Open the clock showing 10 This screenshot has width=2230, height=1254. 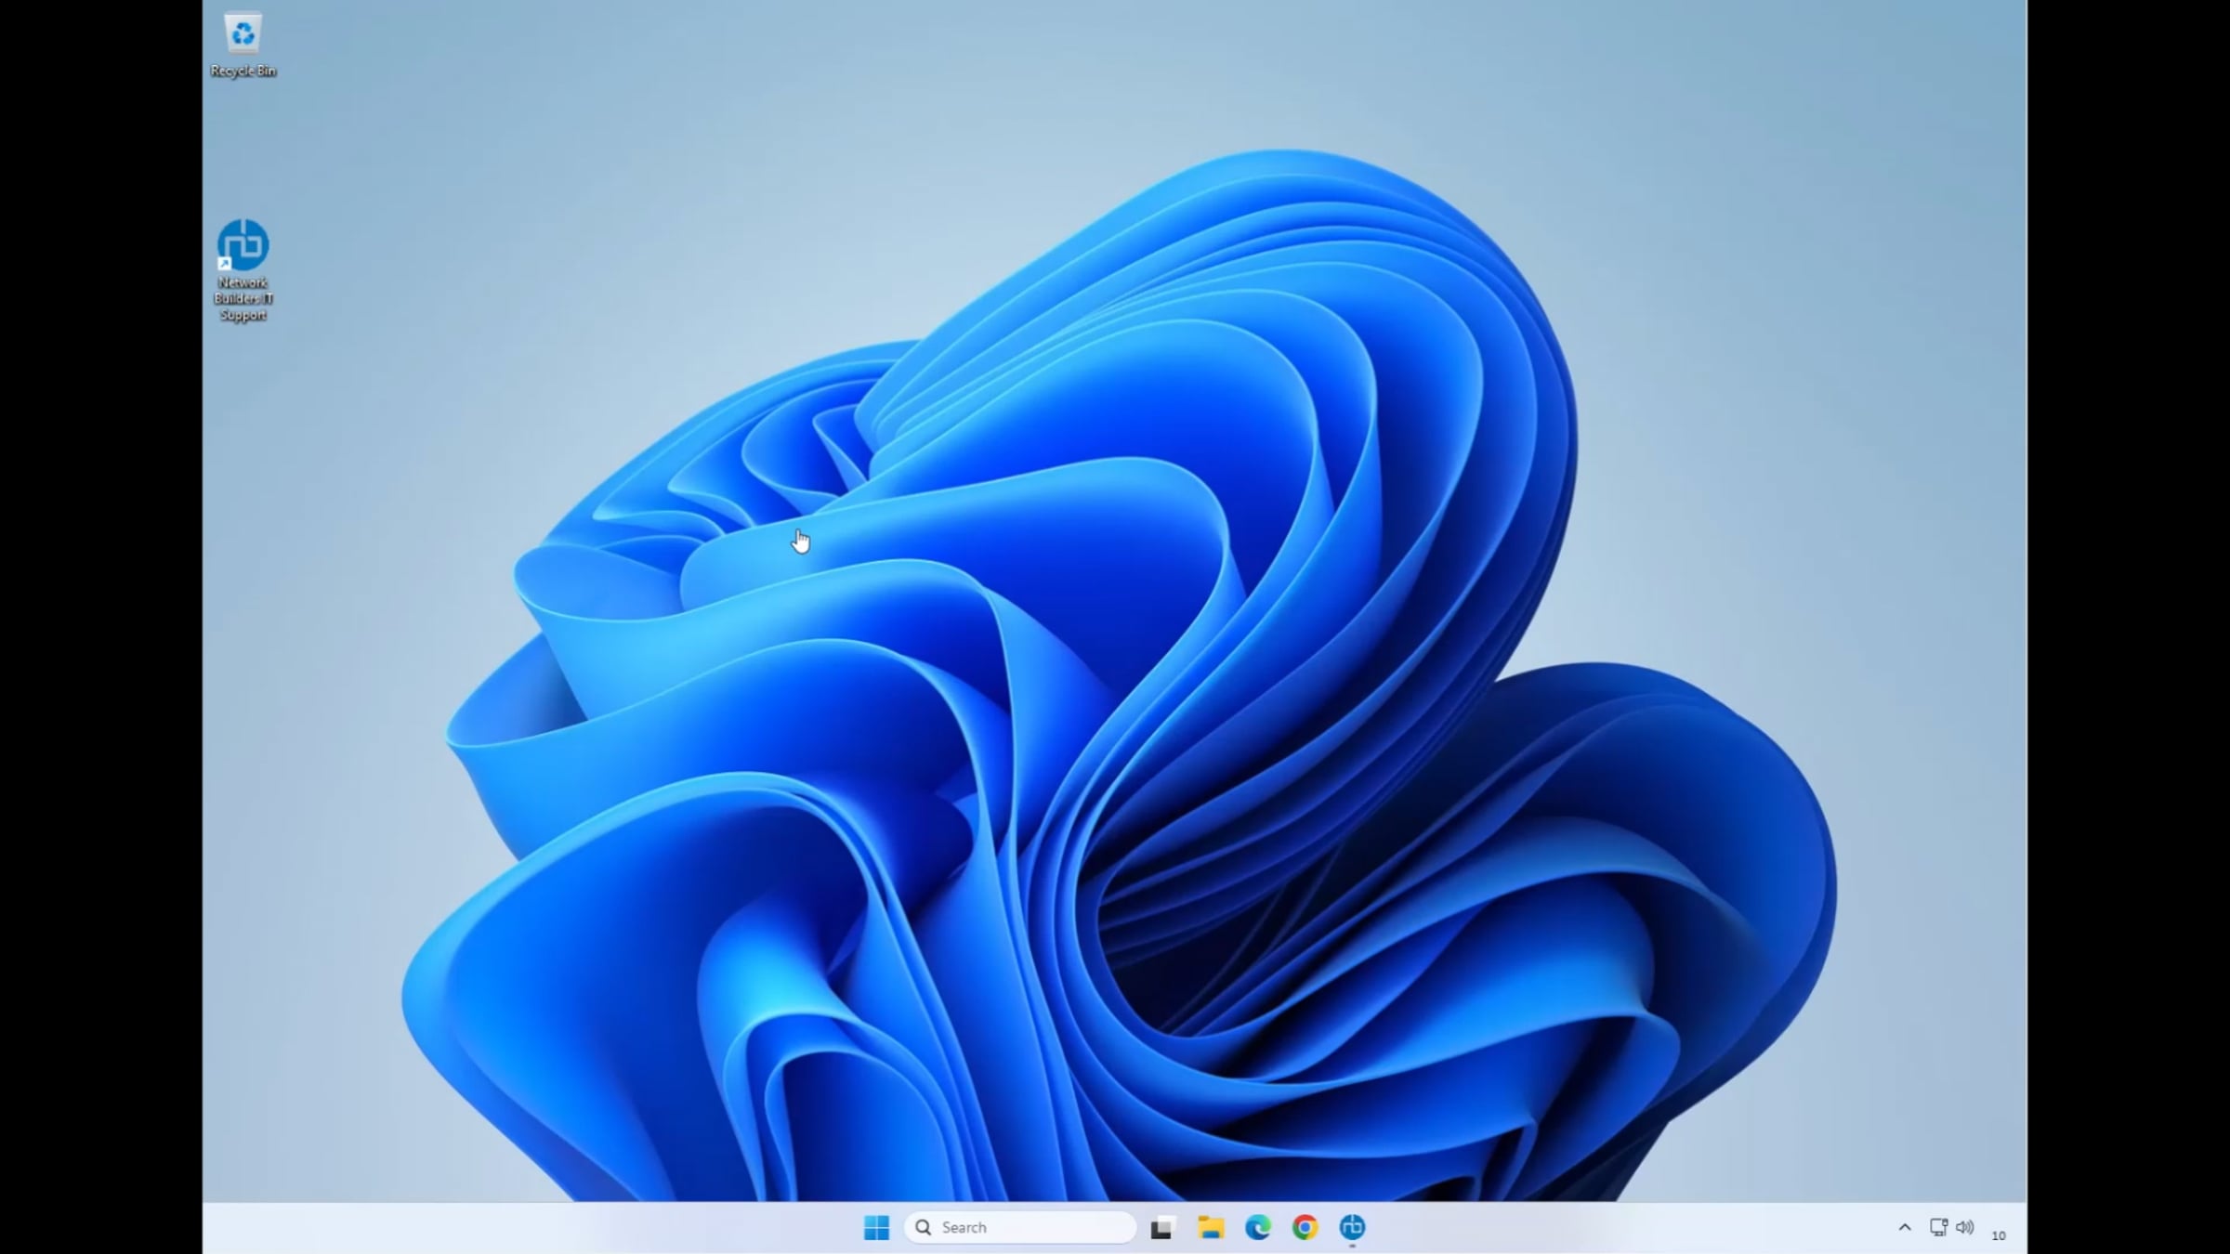[1999, 1234]
